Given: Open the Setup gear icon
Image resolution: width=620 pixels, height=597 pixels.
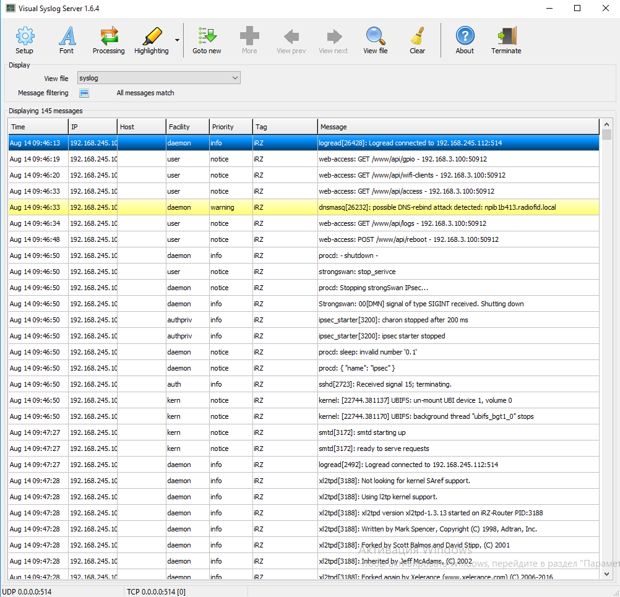Looking at the screenshot, I should (x=24, y=41).
